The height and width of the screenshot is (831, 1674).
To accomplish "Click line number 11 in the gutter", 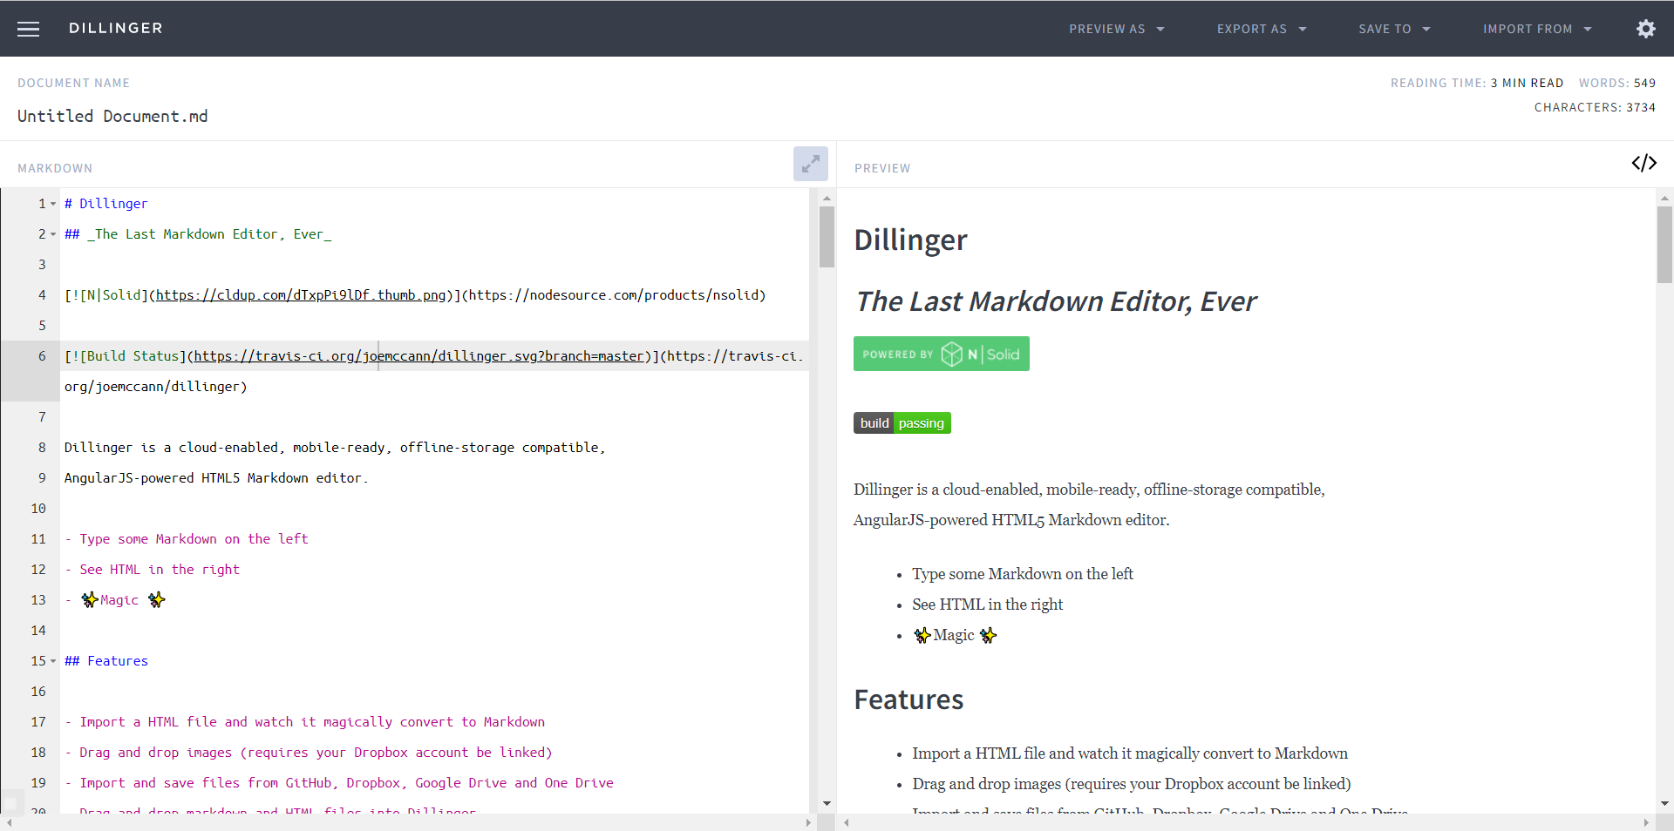I will (38, 539).
